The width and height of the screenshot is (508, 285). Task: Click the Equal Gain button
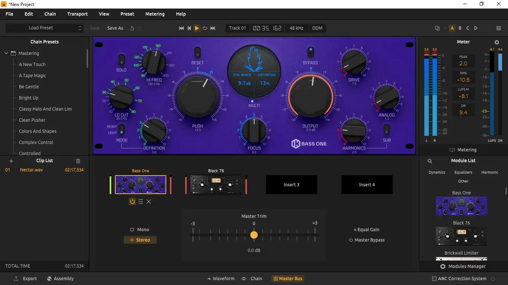(x=367, y=230)
